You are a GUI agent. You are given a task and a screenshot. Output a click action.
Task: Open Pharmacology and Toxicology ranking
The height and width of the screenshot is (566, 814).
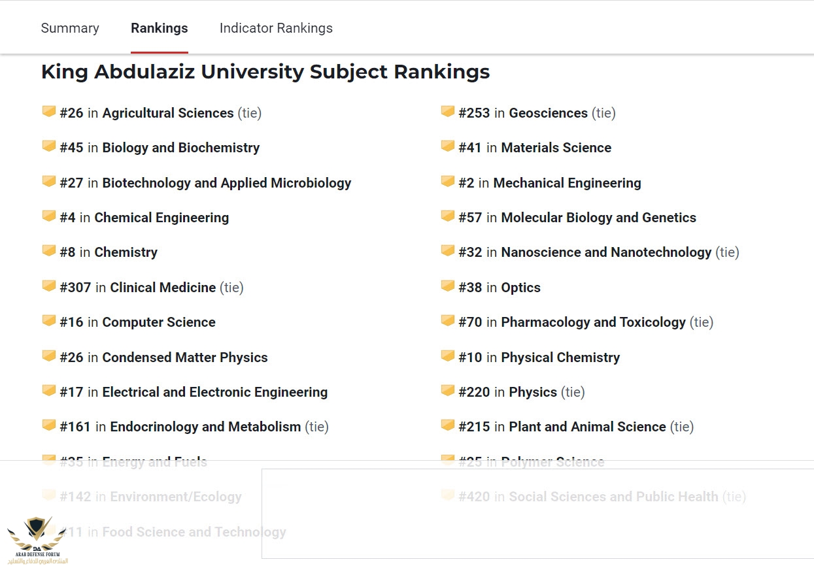pos(593,322)
